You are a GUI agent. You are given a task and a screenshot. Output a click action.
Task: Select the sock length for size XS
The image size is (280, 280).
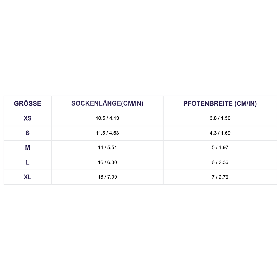pos(107,118)
